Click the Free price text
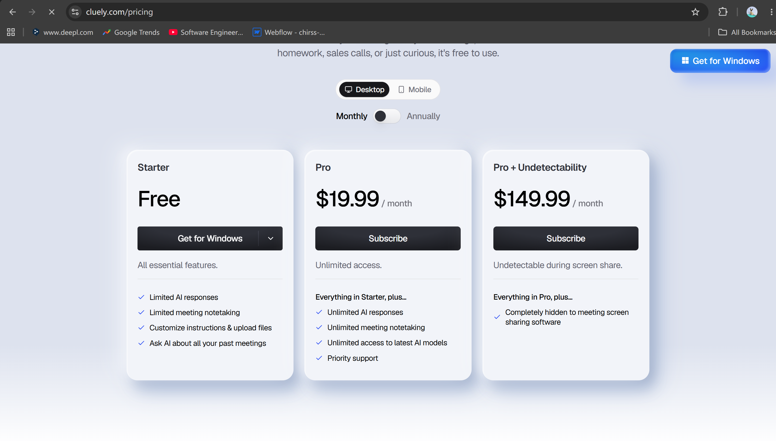Image resolution: width=776 pixels, height=441 pixels. (x=159, y=199)
